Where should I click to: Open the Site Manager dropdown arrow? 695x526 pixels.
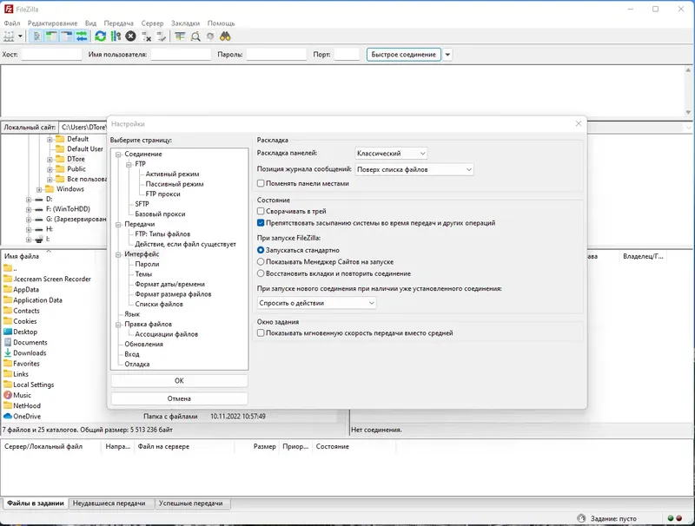pos(20,36)
